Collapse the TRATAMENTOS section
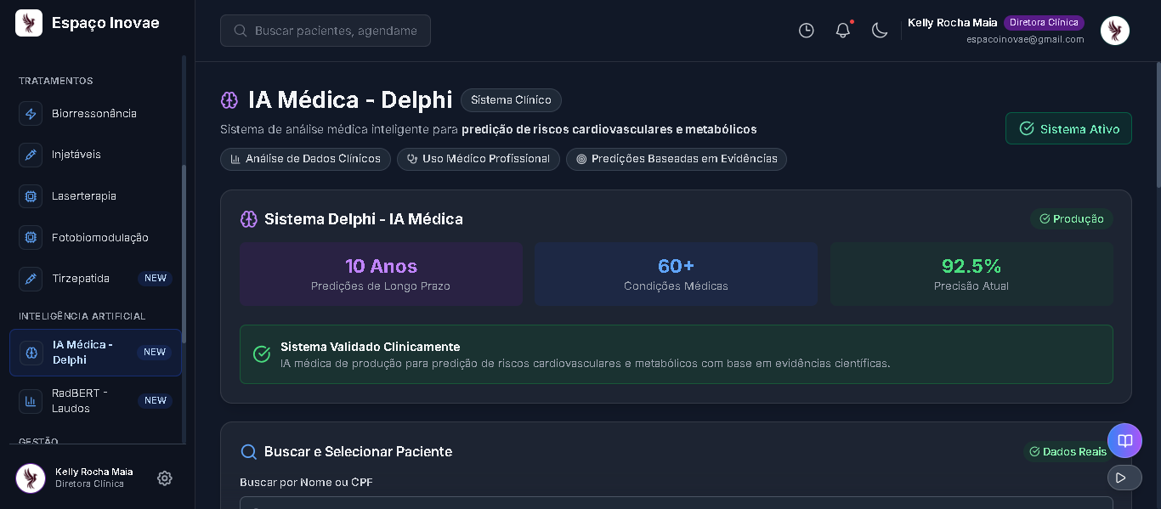Viewport: 1161px width, 509px height. (x=55, y=81)
